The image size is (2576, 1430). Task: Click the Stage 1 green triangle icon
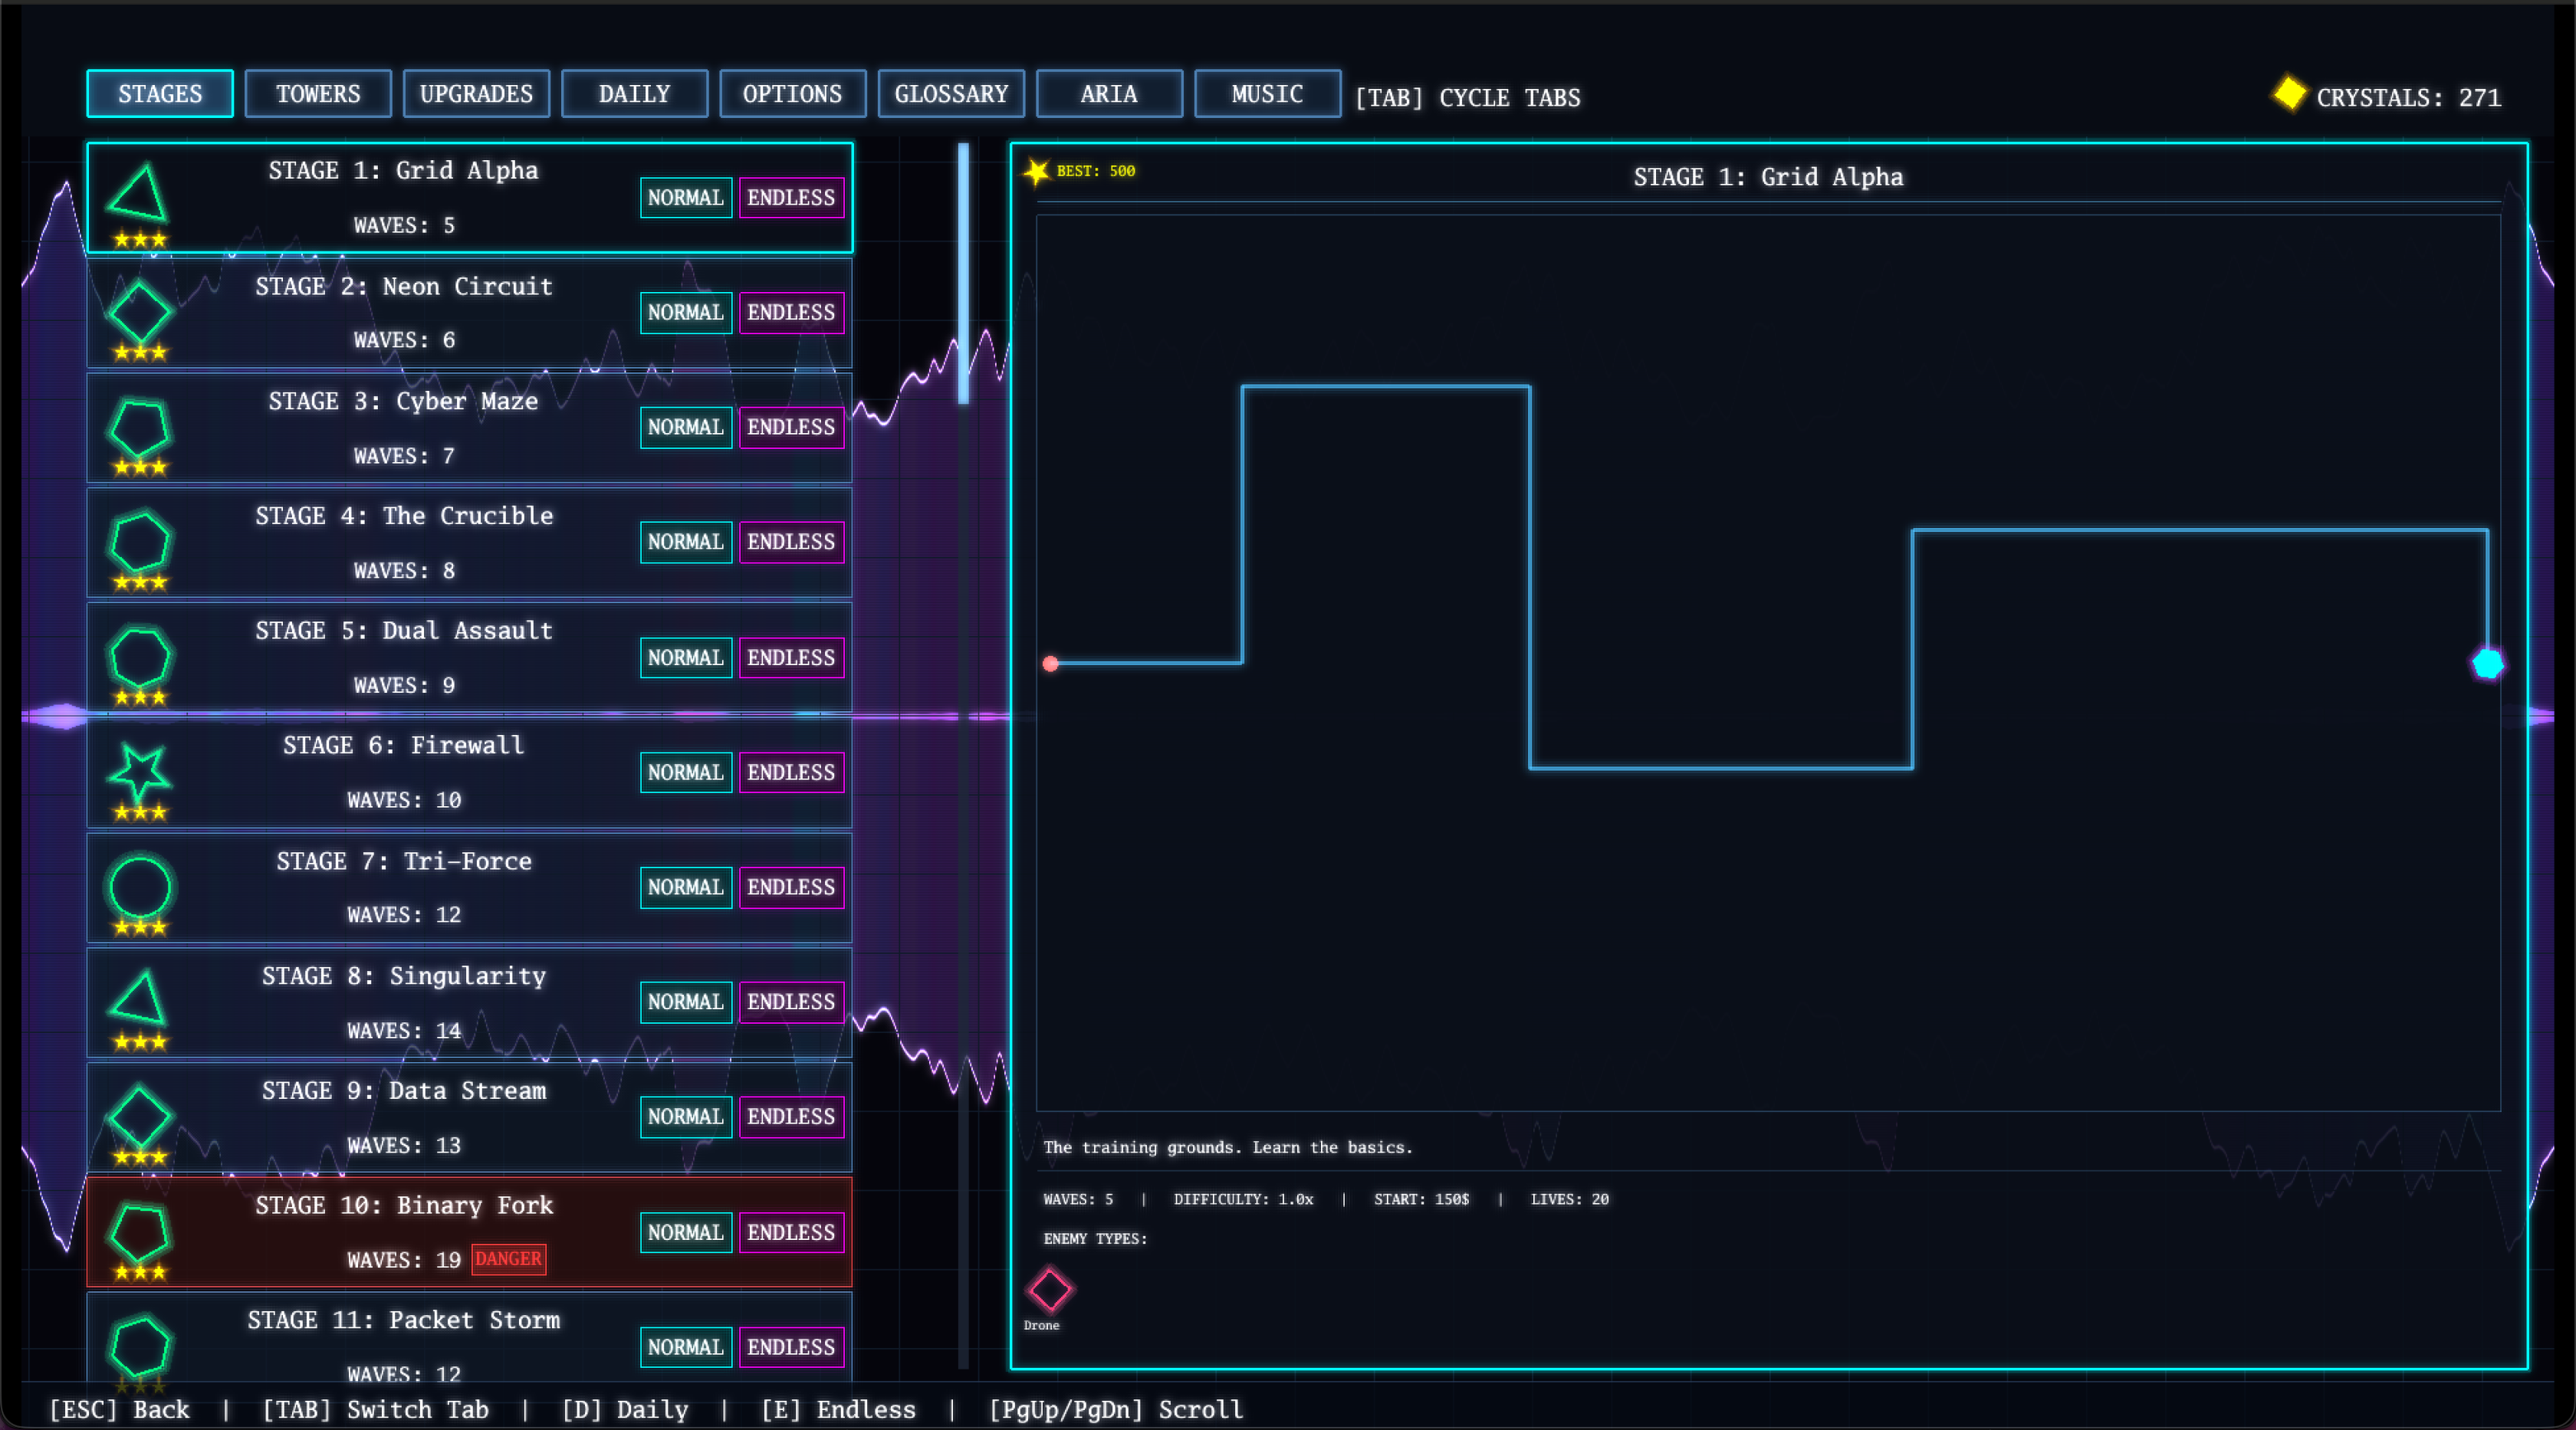click(139, 195)
